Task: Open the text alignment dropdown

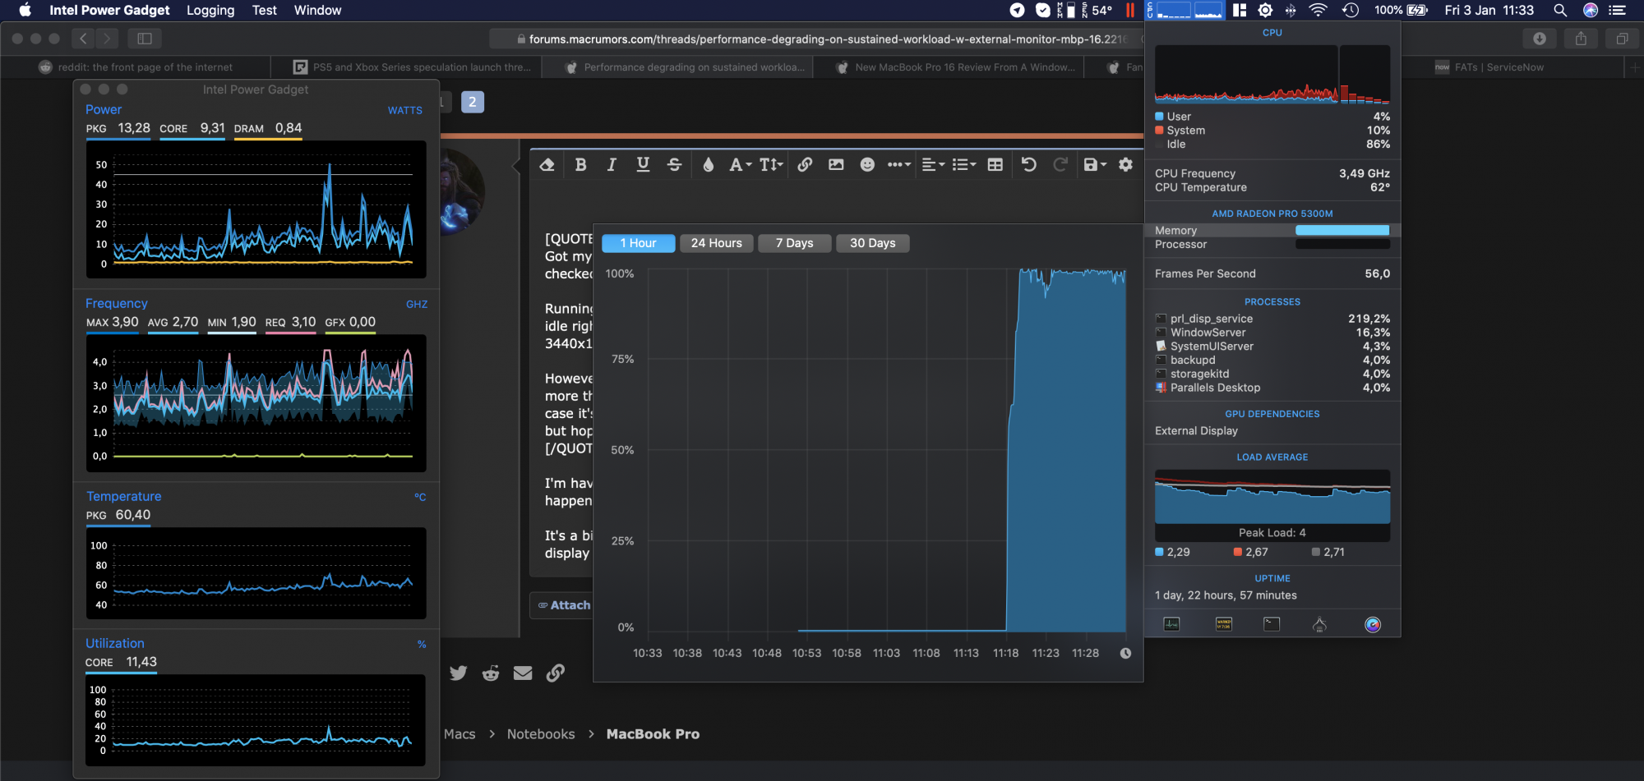Action: [933, 164]
